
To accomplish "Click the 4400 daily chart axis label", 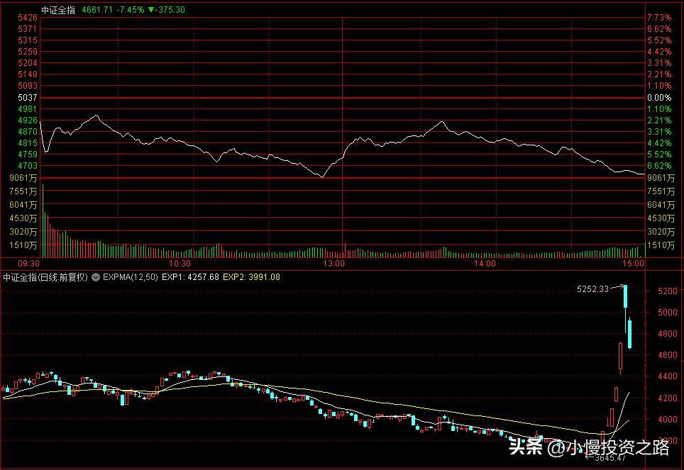I will (668, 376).
